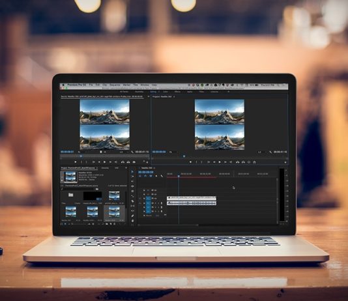Export frame from Program monitor camera icon

[x=254, y=162]
